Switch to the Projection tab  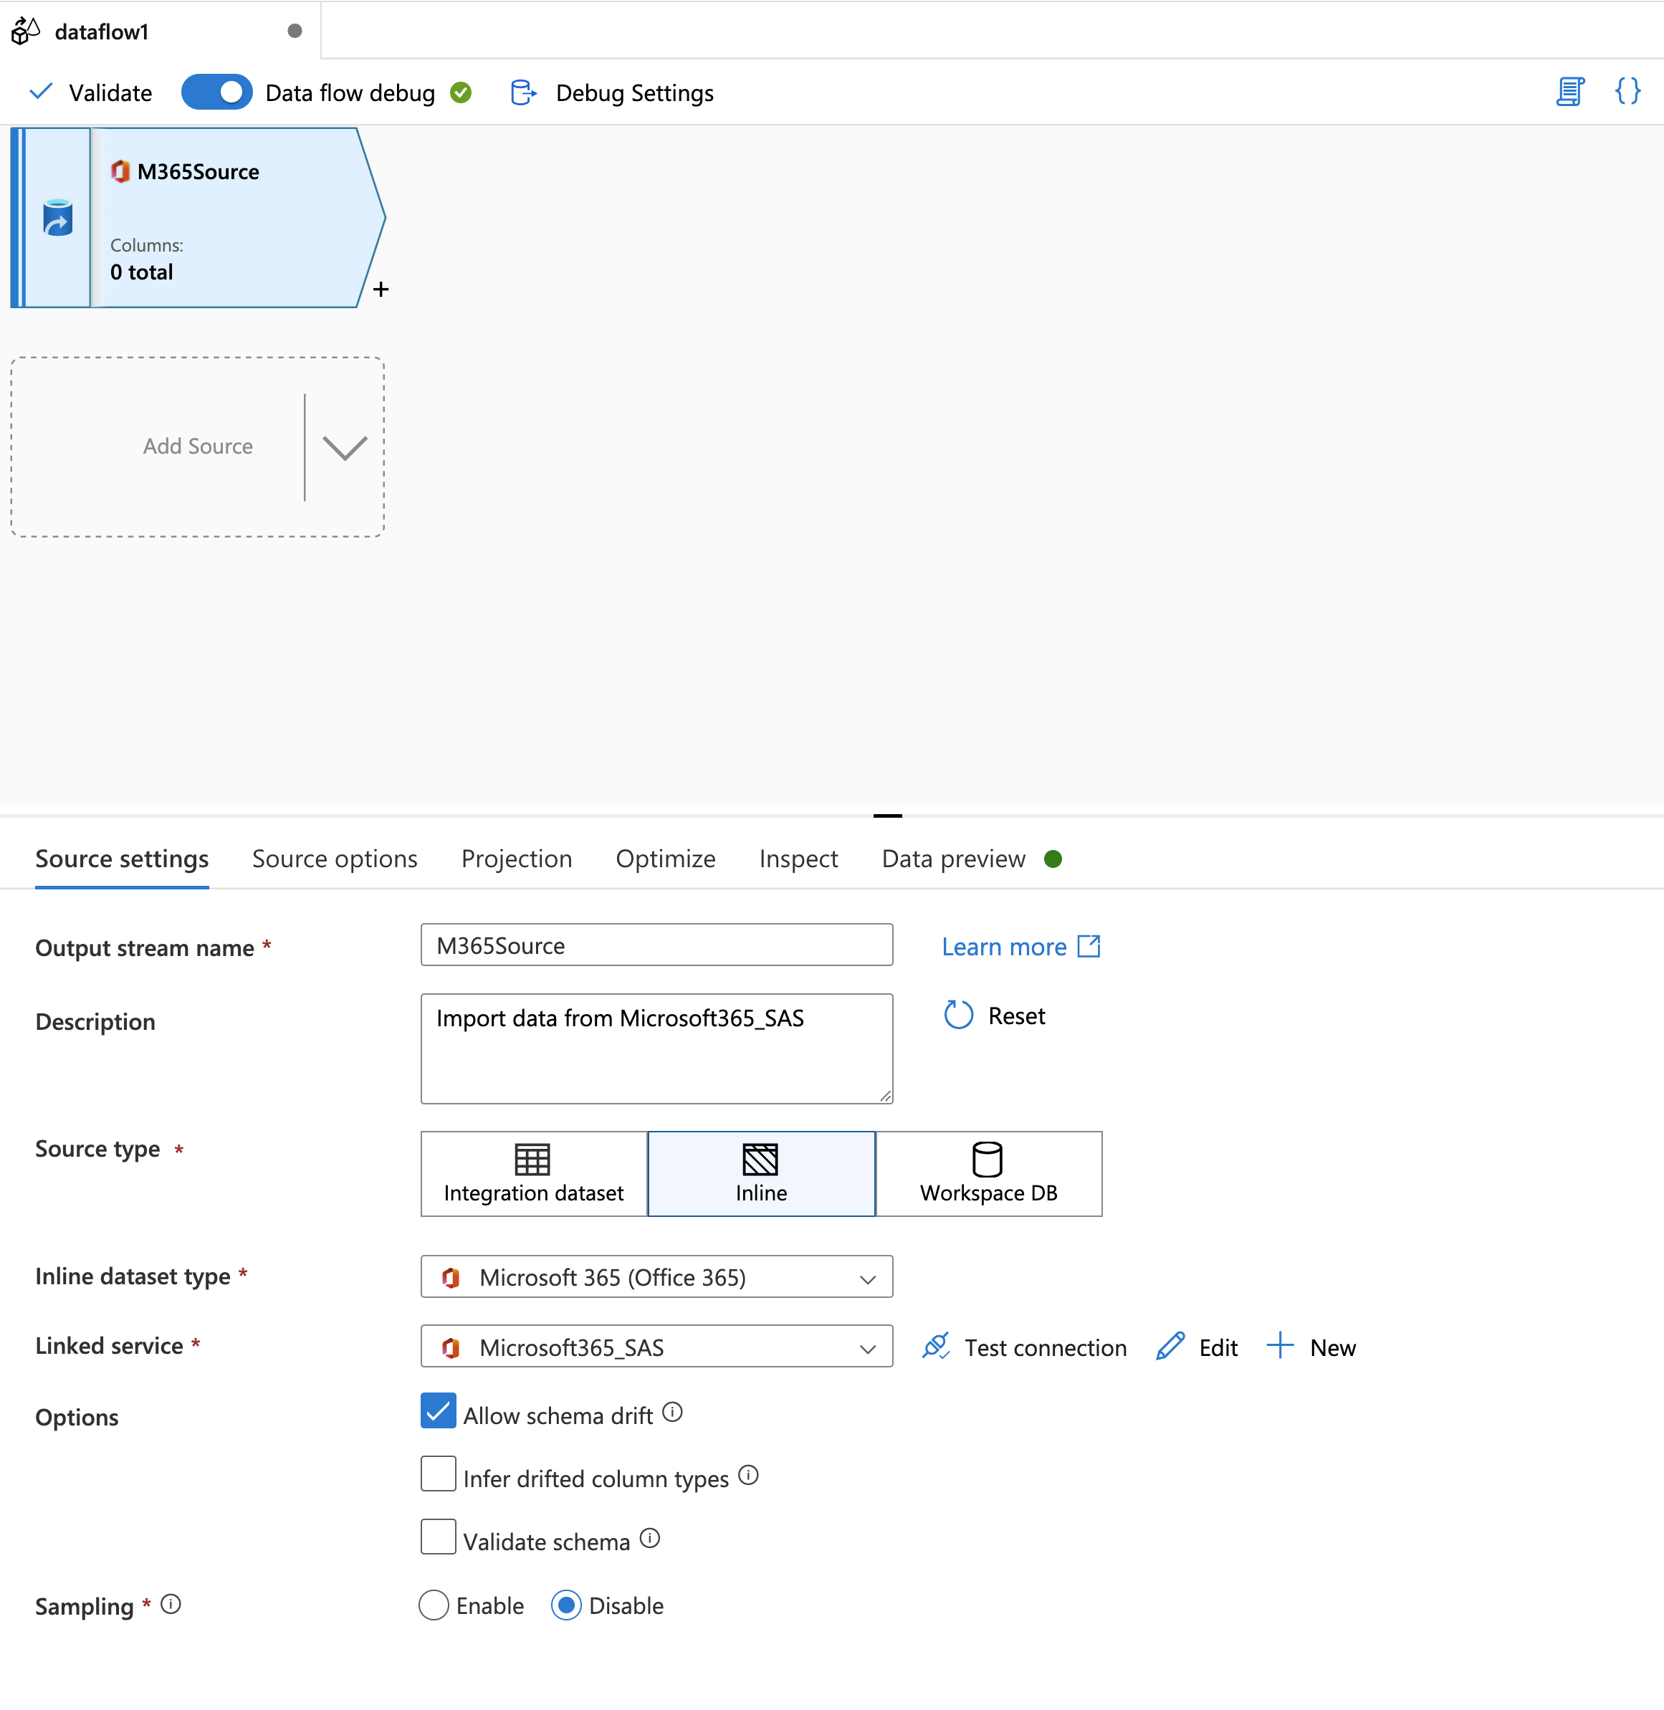click(x=516, y=858)
